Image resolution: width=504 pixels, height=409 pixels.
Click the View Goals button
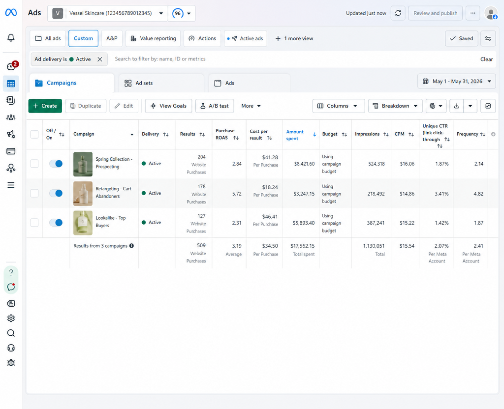click(168, 106)
